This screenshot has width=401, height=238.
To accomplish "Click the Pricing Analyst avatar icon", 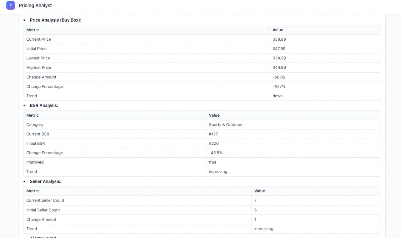I will pyautogui.click(x=10, y=5).
